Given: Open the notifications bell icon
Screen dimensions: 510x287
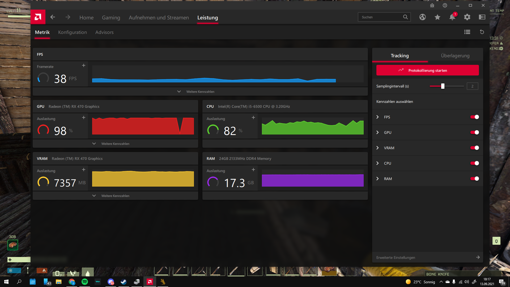Looking at the screenshot, I should 452,17.
